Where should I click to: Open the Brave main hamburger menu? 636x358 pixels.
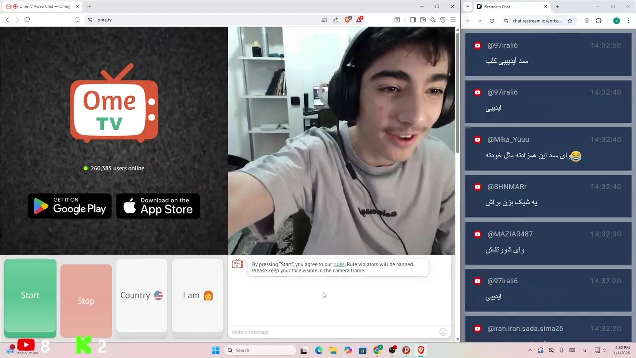(x=453, y=20)
